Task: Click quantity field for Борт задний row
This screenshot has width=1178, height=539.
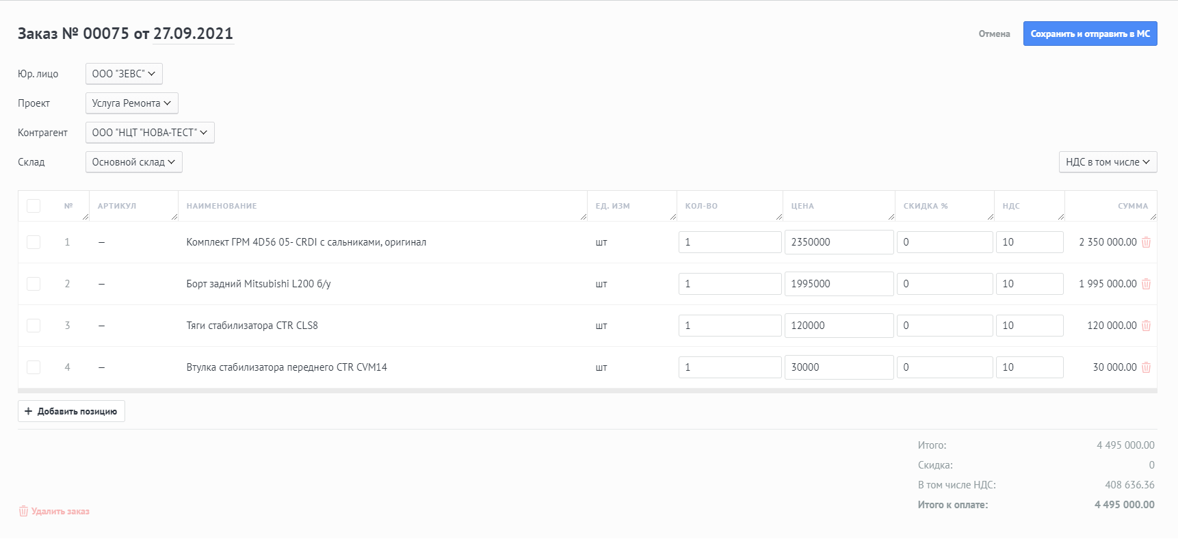Action: click(730, 284)
